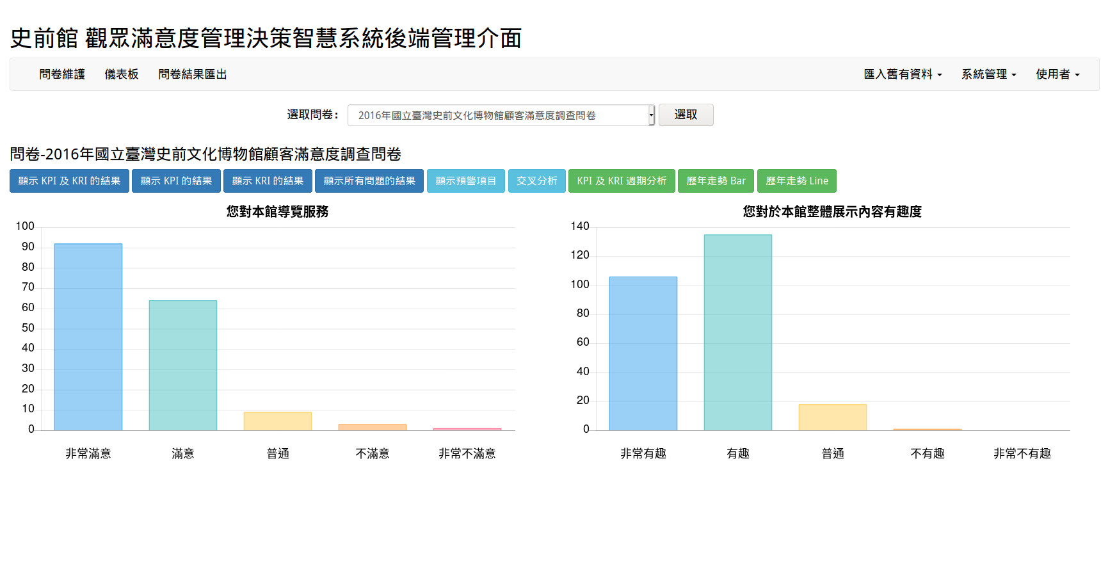Show KPI 及 KRI 的結果
Screen dimensions: 1117x582
(x=69, y=181)
